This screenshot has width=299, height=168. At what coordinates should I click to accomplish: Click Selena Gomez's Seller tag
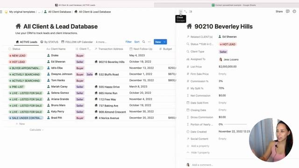[x=80, y=93]
